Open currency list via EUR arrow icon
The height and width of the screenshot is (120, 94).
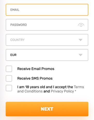pos(81,55)
